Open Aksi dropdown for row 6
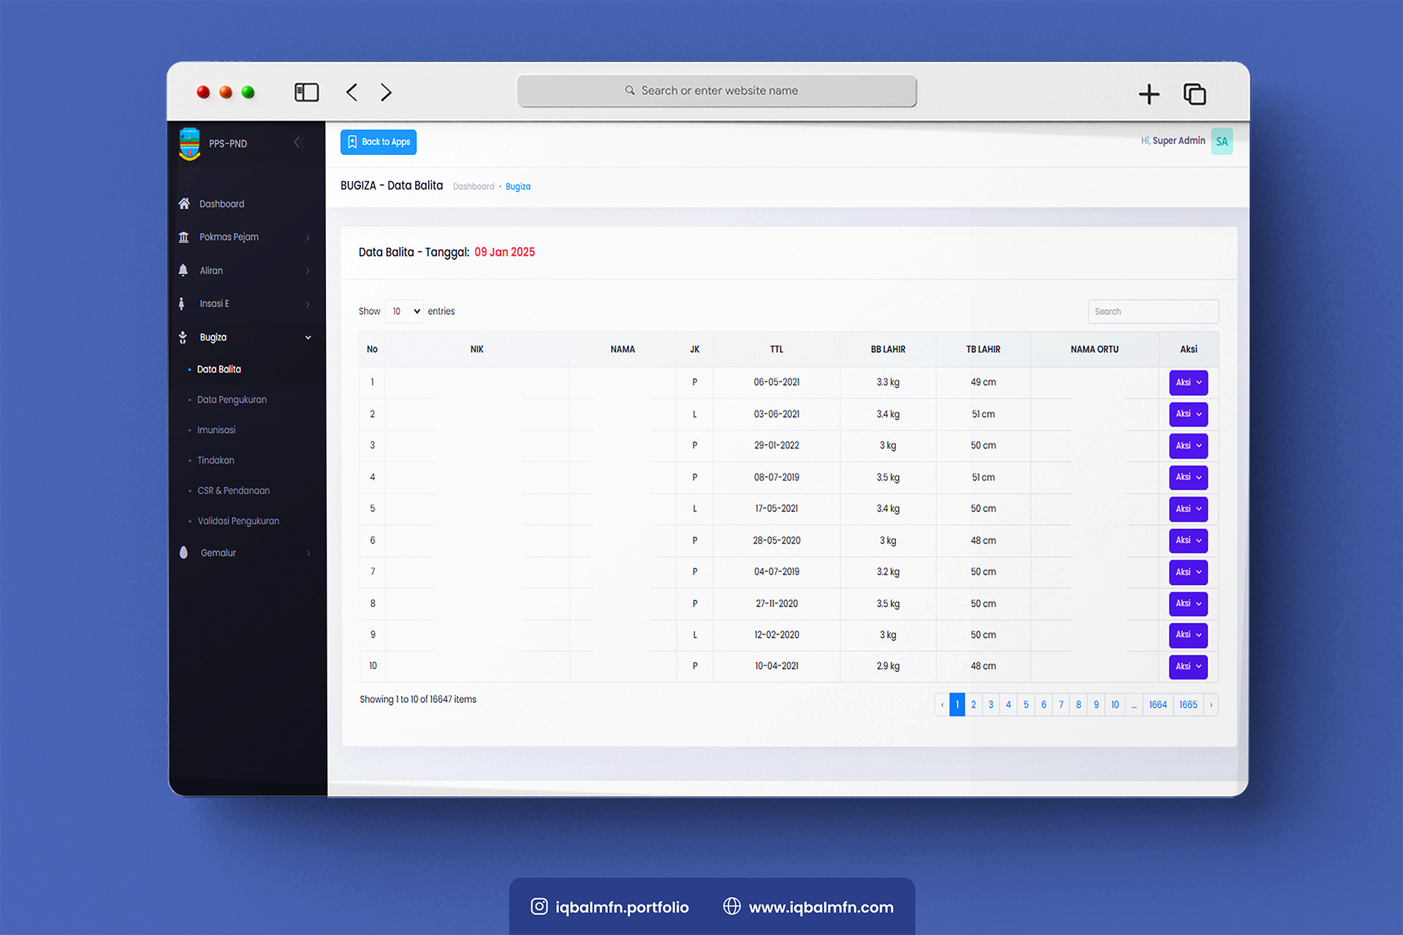Screen dimensions: 1403x935 [1188, 541]
